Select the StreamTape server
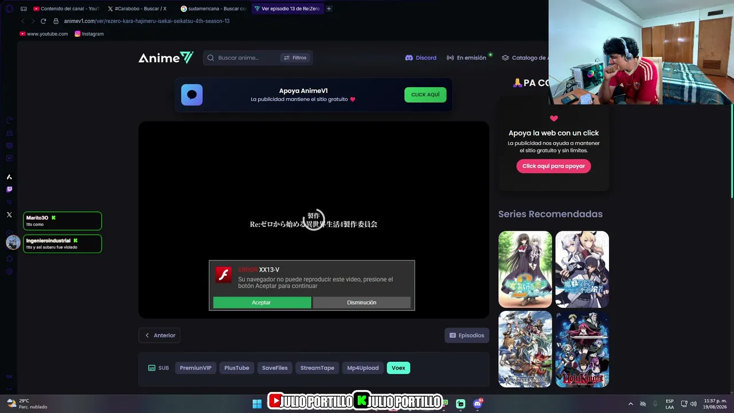 tap(317, 368)
